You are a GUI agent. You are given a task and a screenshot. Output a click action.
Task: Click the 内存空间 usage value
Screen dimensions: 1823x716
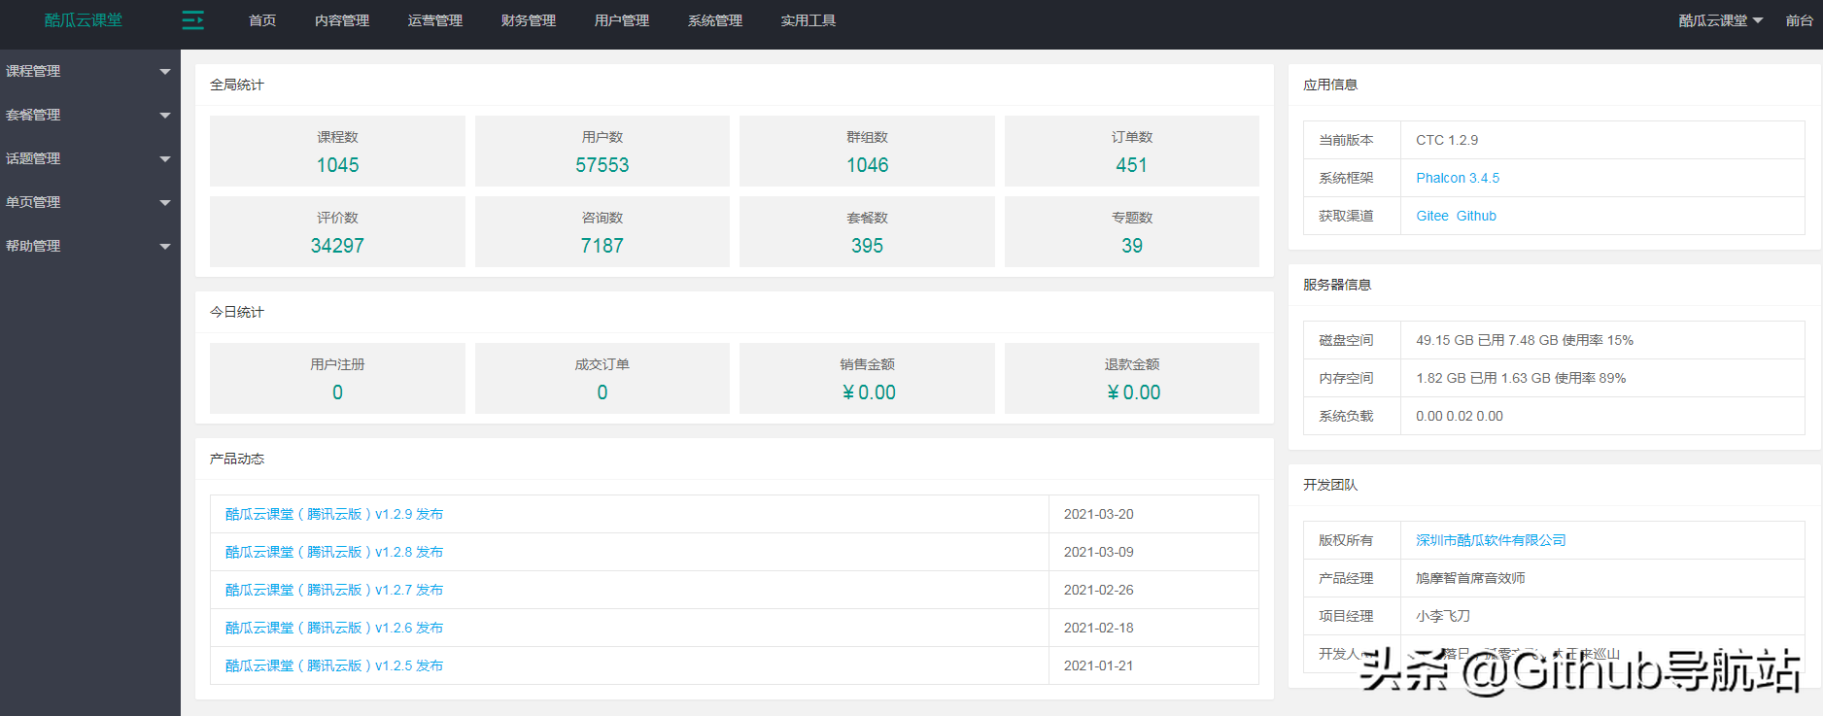pyautogui.click(x=1521, y=378)
